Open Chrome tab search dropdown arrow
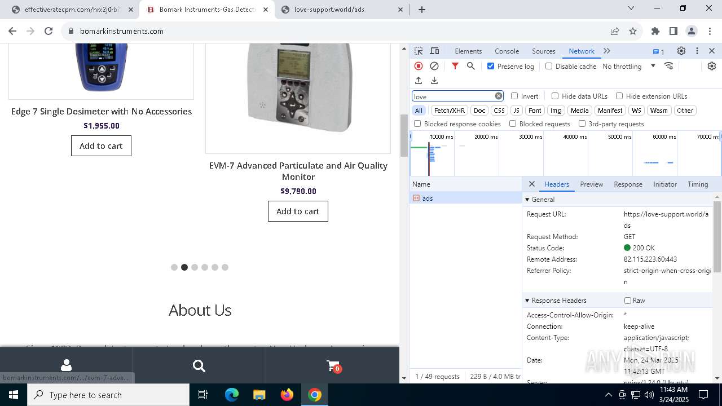The width and height of the screenshot is (722, 406). tap(631, 8)
